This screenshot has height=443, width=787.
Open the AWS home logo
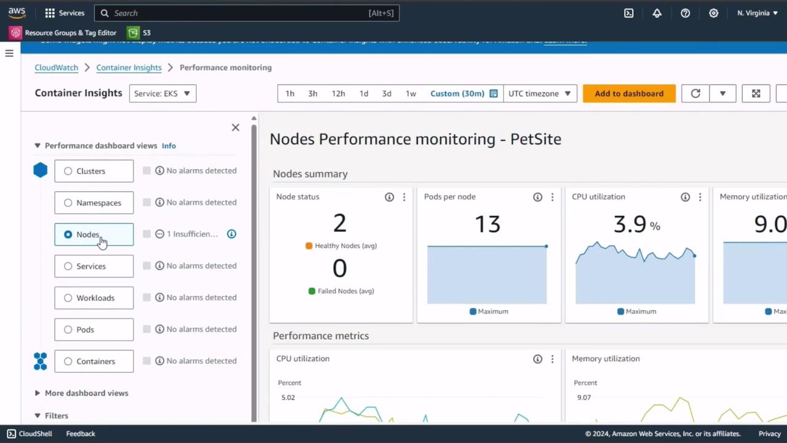[x=17, y=12]
